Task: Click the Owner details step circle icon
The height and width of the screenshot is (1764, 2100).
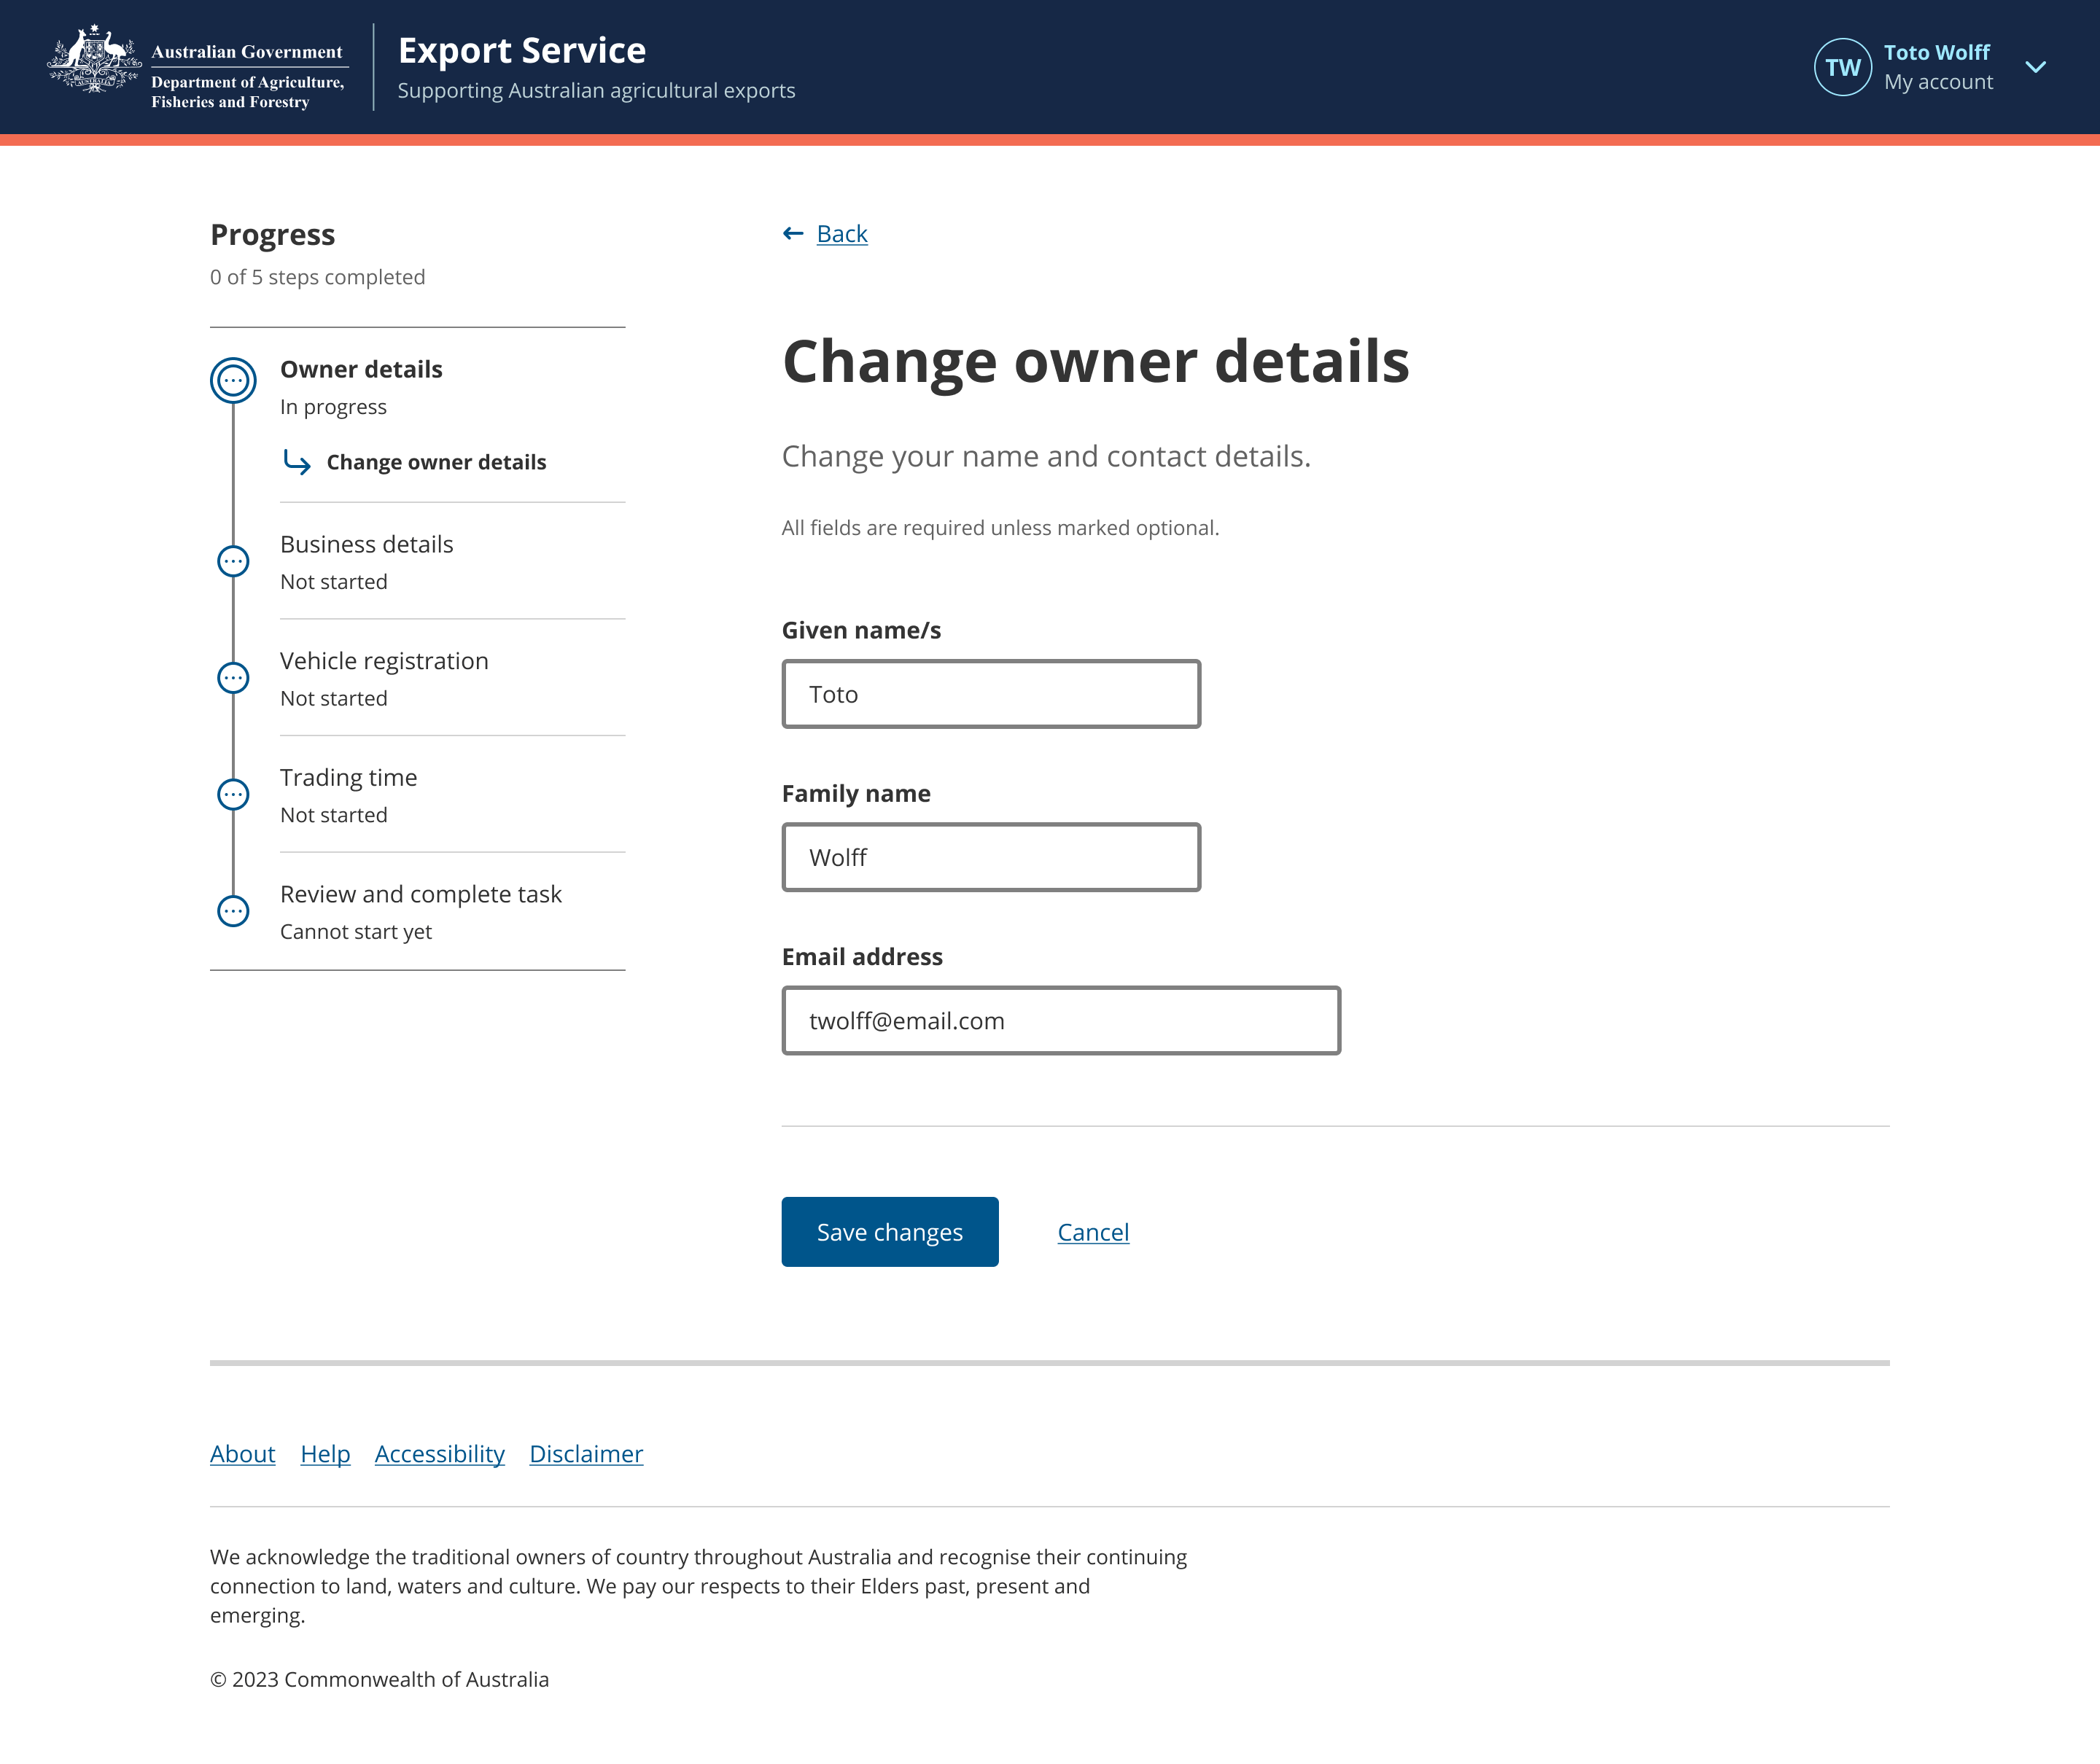Action: point(233,381)
